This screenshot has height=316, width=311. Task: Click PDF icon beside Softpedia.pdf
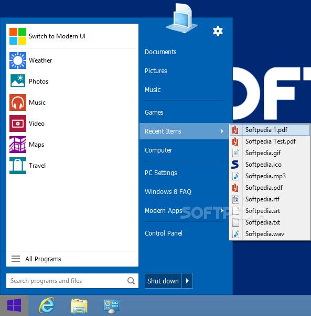click(235, 188)
